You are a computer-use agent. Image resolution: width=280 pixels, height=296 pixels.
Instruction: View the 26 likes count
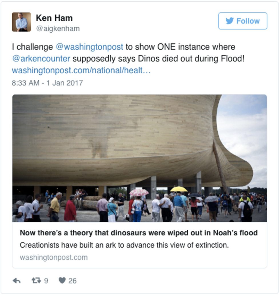click(72, 281)
